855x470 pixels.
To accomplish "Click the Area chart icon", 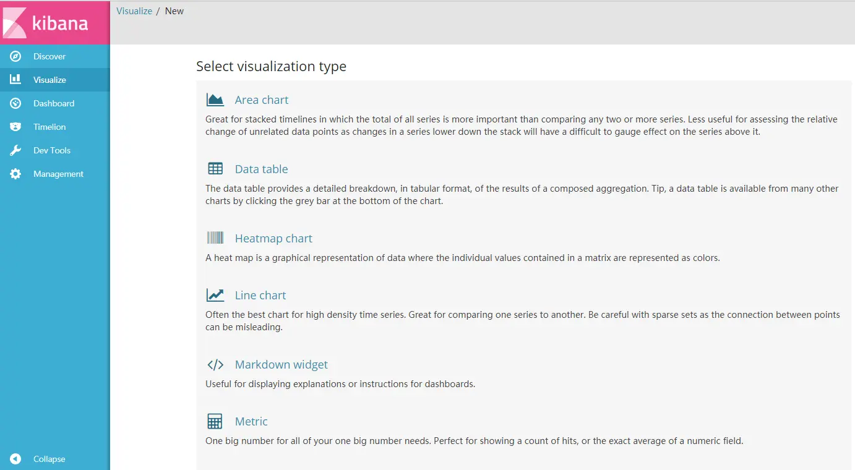I will click(215, 100).
